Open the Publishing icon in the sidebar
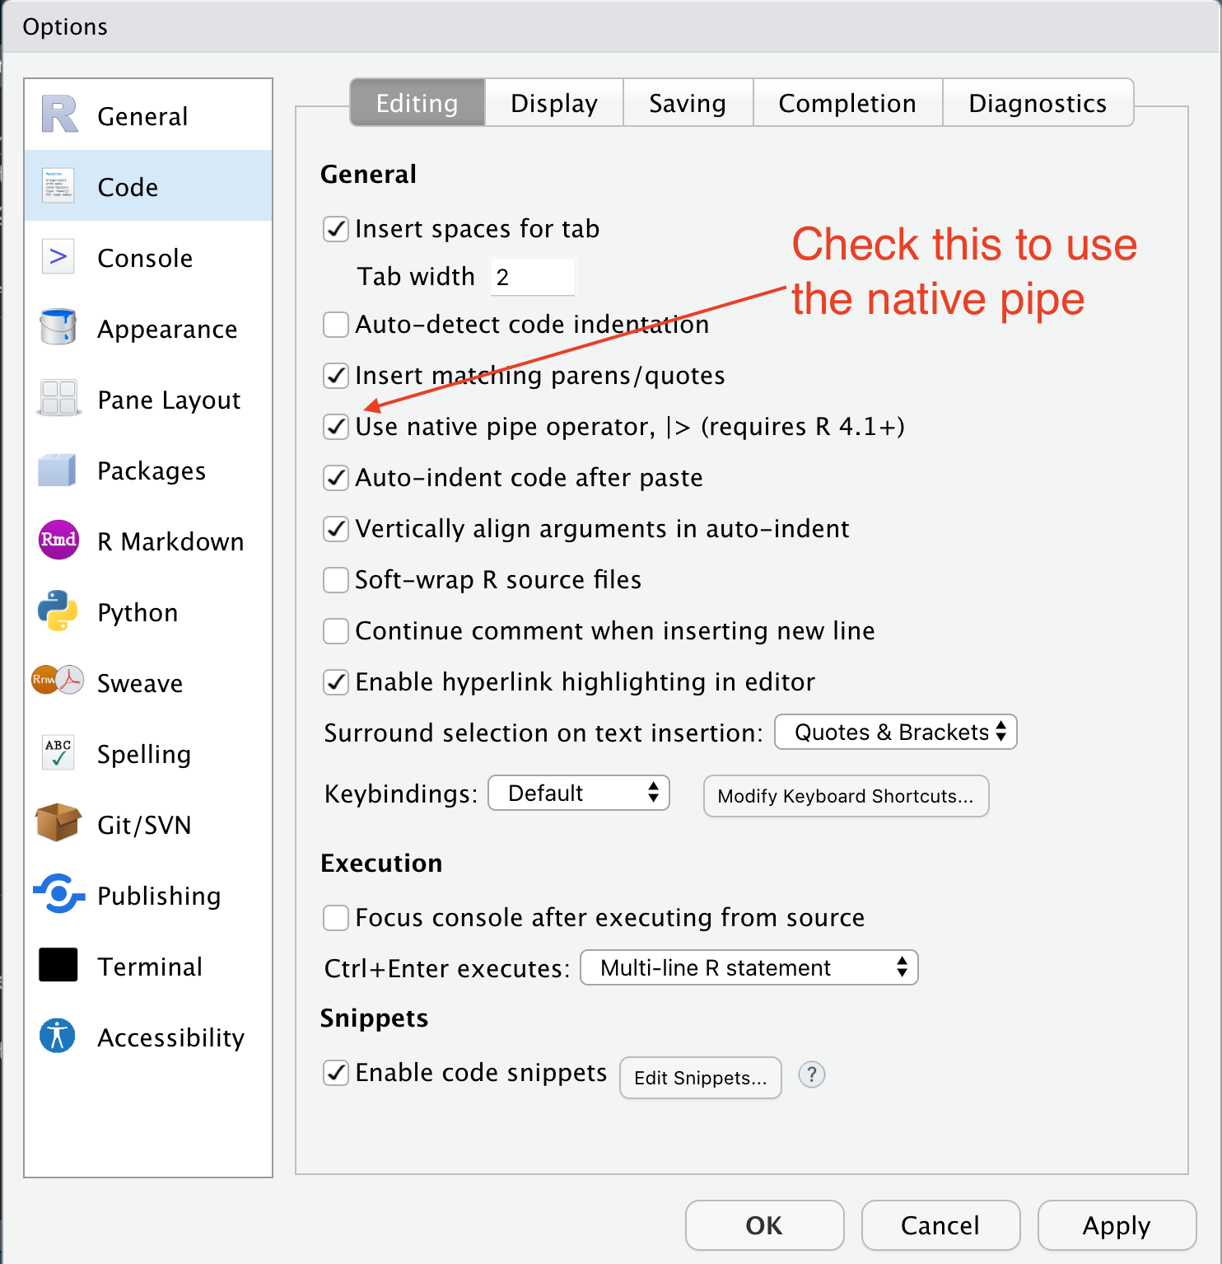Viewport: 1222px width, 1264px height. coord(58,894)
